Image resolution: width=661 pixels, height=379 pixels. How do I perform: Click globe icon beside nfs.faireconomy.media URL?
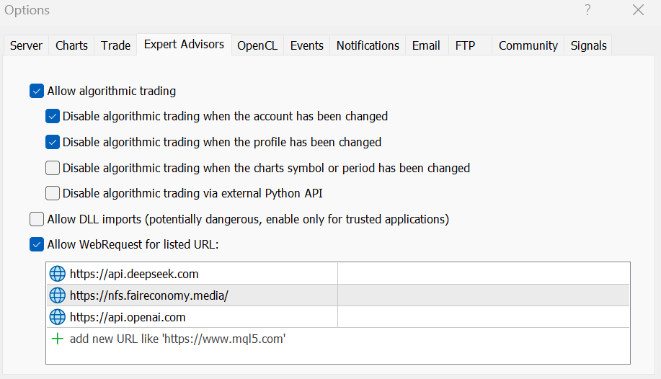[57, 295]
